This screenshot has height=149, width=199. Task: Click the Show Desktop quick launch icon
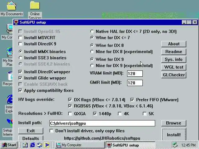coord(25,145)
